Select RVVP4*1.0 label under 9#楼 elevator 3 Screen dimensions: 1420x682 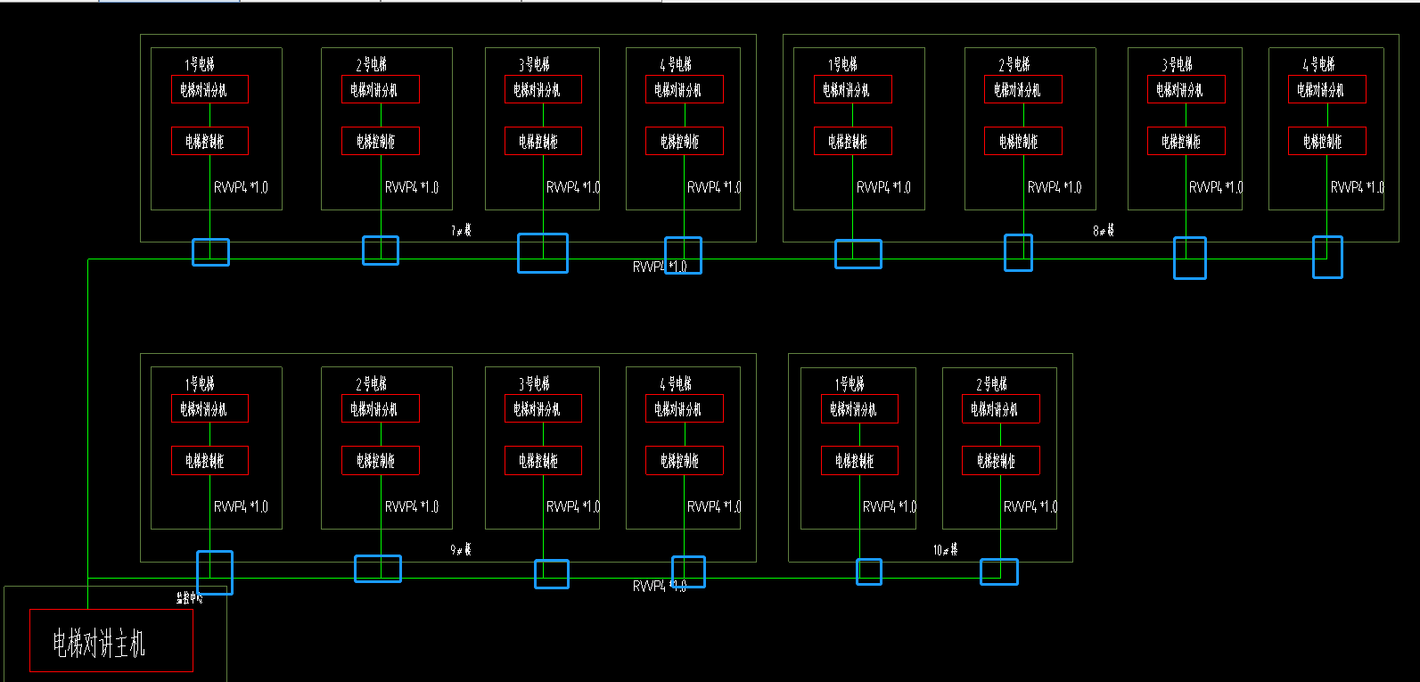point(573,506)
